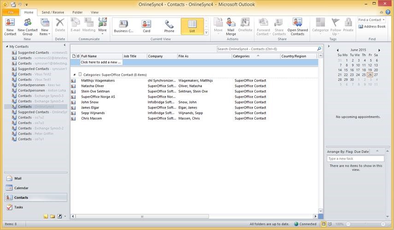Expand the Current View gallery
The image size is (394, 230).
206,32
